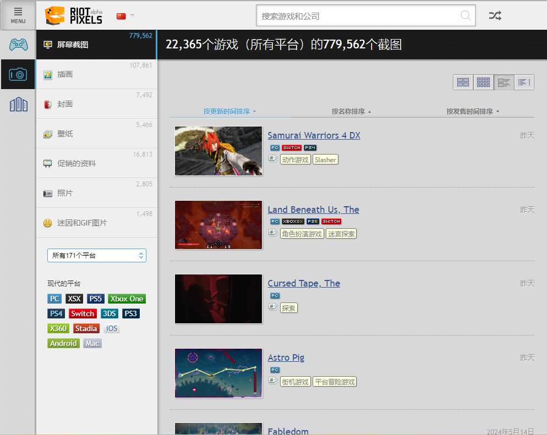Open the companies buildings sidebar icon

point(18,104)
